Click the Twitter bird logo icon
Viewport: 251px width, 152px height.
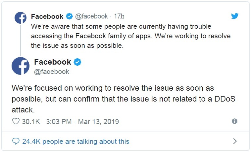(x=235, y=16)
